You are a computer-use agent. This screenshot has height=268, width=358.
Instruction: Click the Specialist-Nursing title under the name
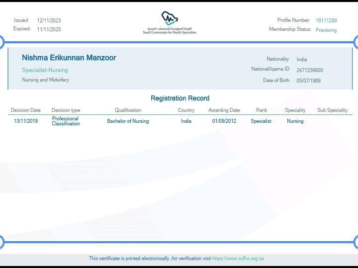pos(45,70)
